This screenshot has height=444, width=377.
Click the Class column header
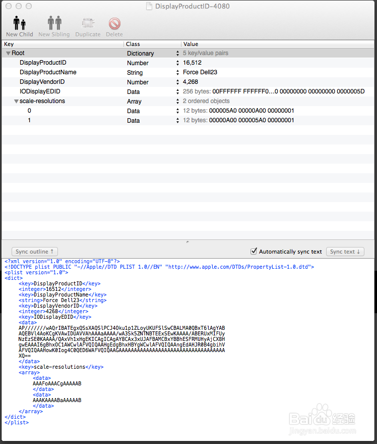click(x=152, y=44)
